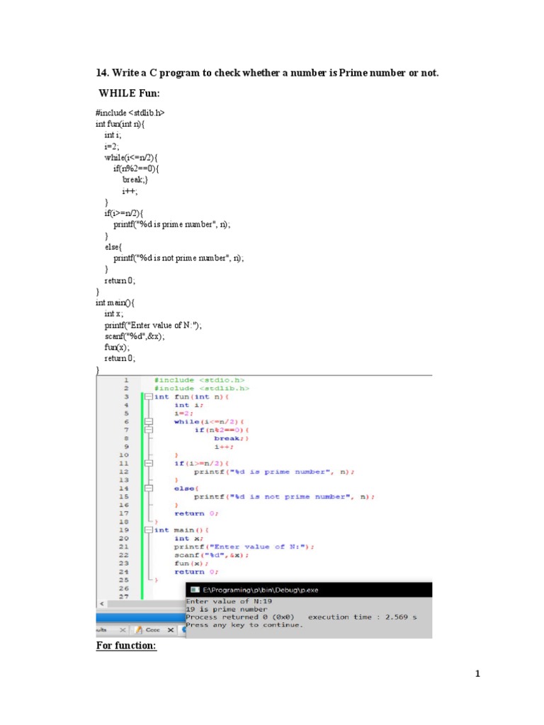544x725 pixels.
Task: Collapse the while loop fold at line 6
Action: tap(149, 422)
